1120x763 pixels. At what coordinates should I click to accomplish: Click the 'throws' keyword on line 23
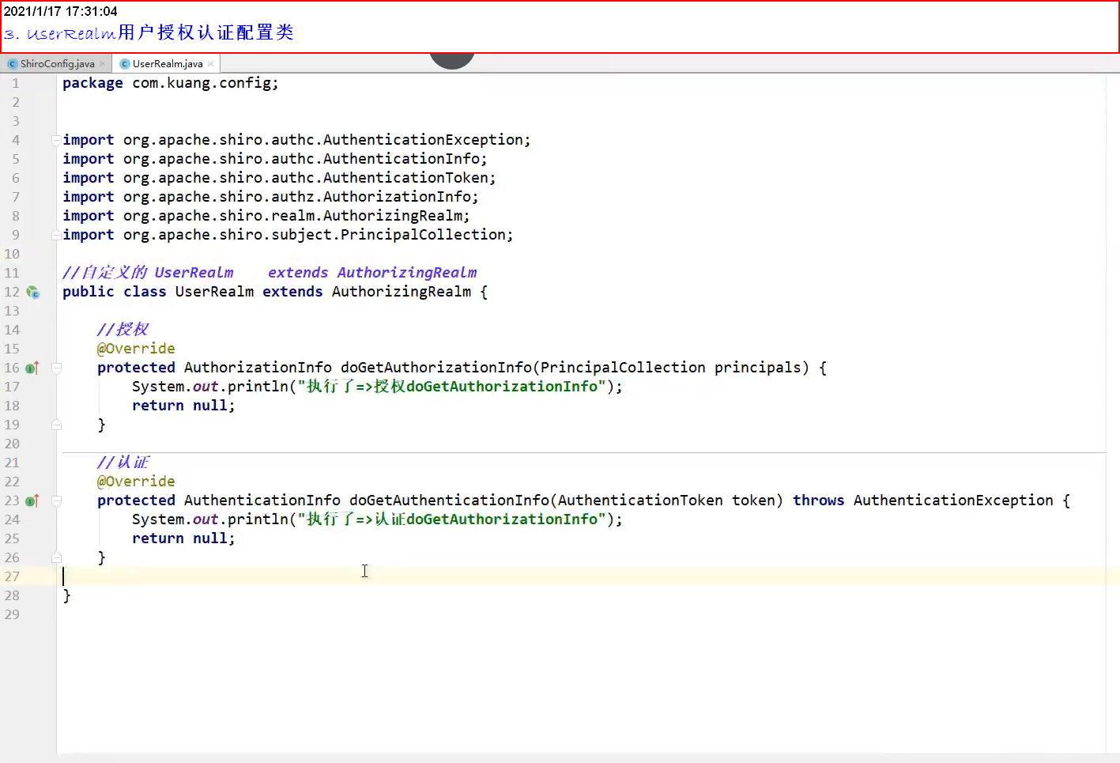tap(818, 500)
